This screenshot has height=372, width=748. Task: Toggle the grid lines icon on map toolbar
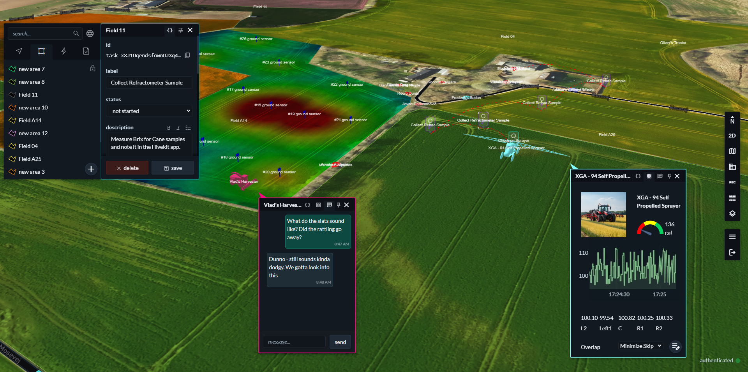(x=732, y=198)
